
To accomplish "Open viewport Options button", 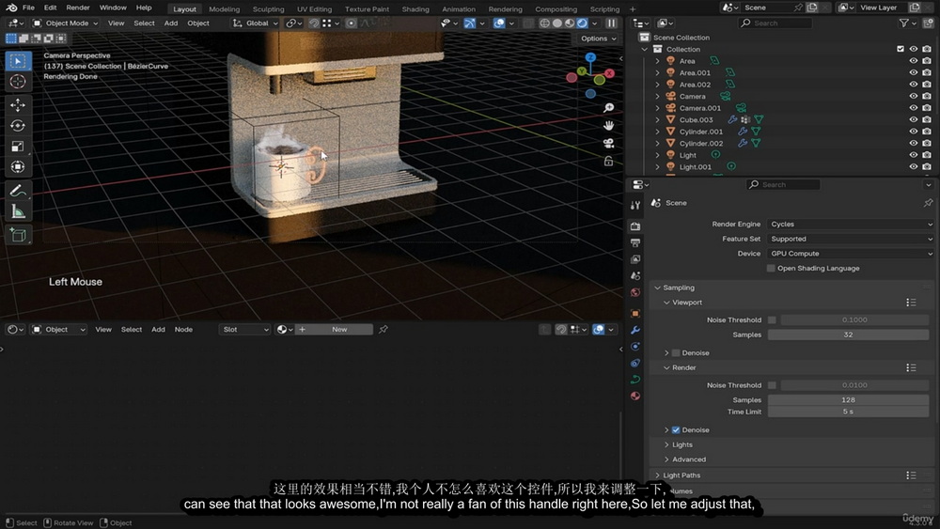I will click(598, 39).
